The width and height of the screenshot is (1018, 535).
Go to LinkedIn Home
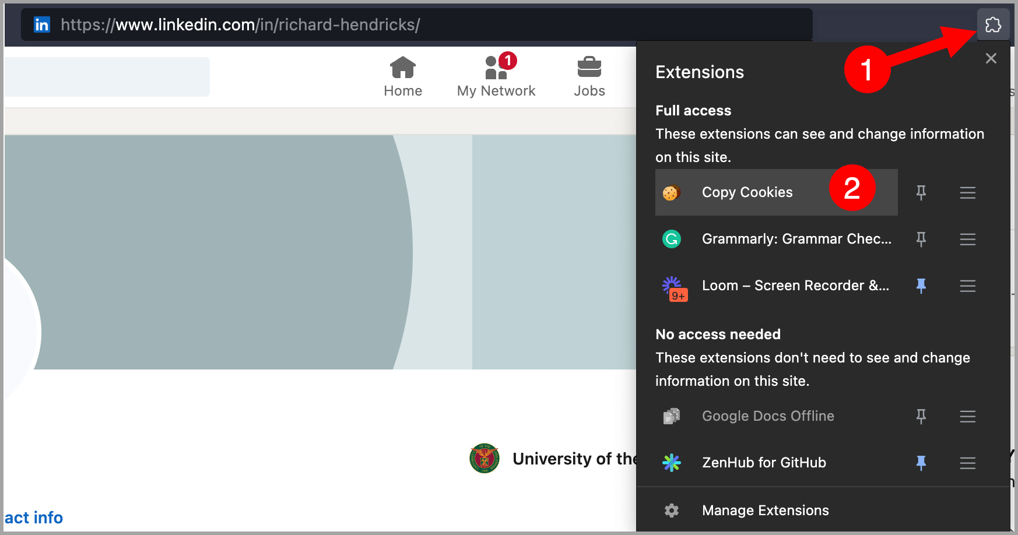[403, 77]
